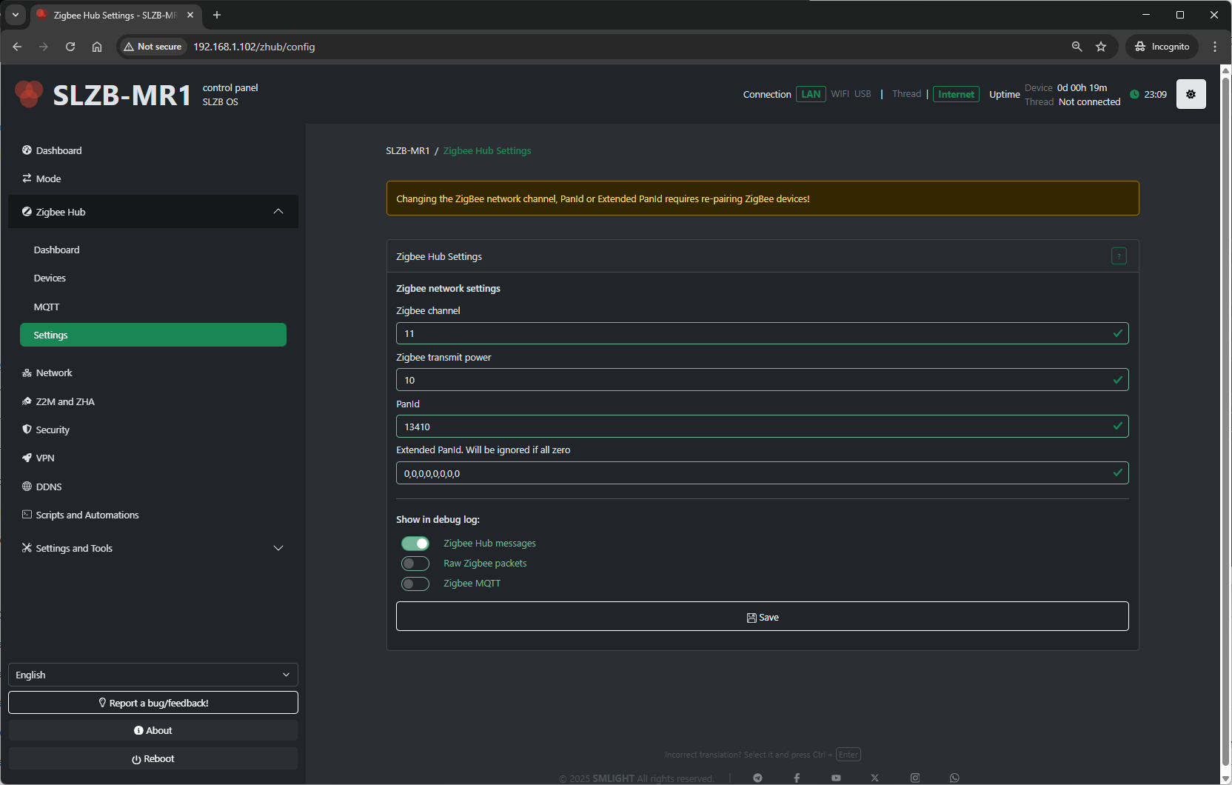Enable Zigbee MQTT debug toggle
This screenshot has height=785, width=1232.
[415, 584]
